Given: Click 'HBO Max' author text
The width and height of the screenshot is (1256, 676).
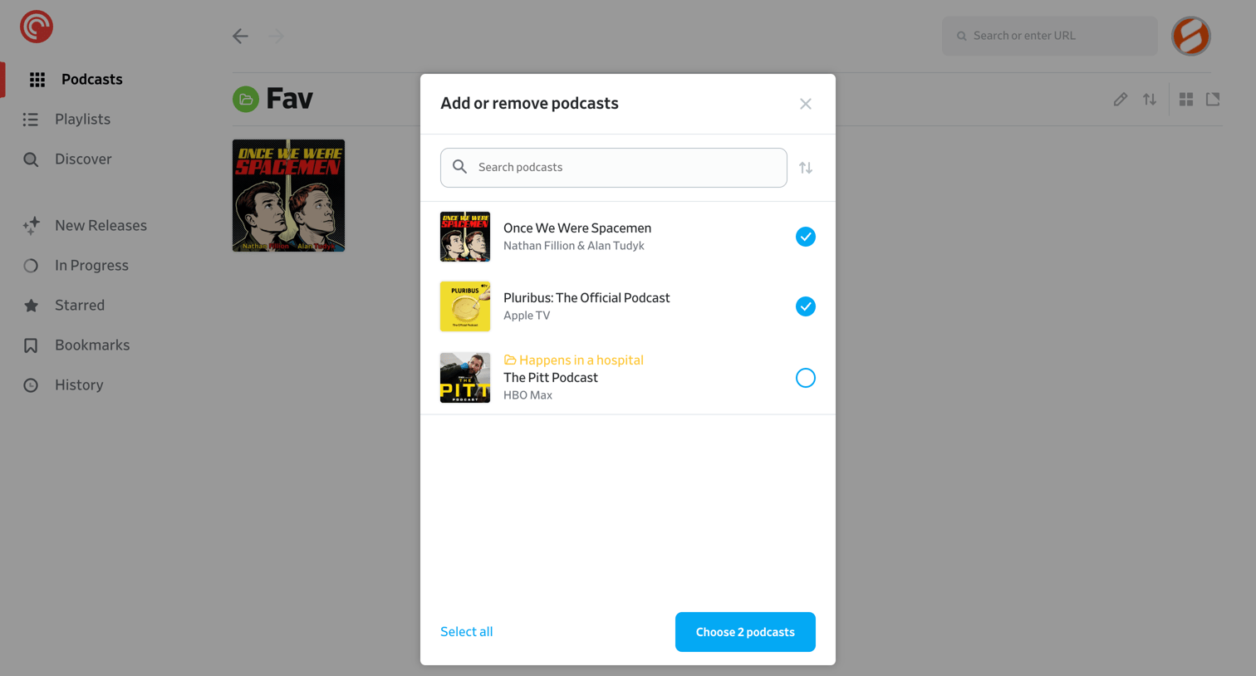Looking at the screenshot, I should [527, 395].
